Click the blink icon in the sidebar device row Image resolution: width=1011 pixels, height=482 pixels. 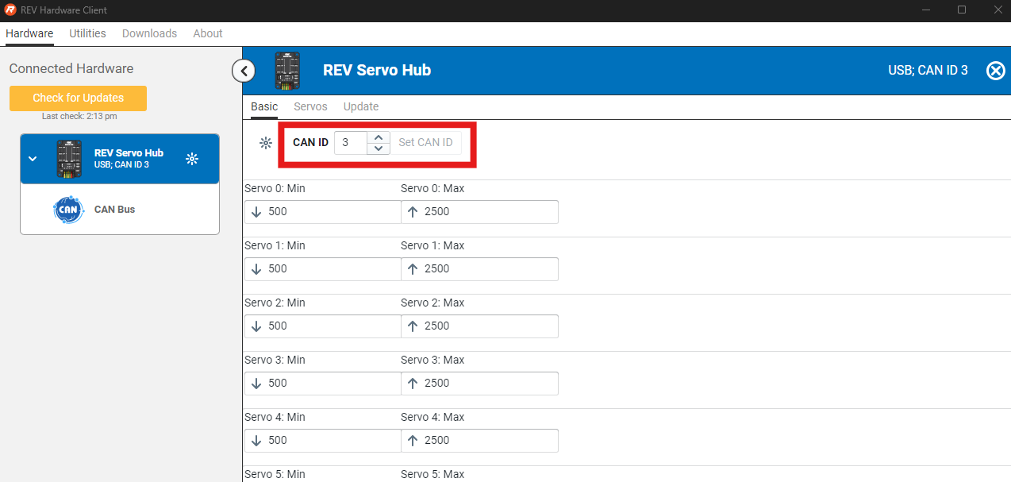[191, 159]
